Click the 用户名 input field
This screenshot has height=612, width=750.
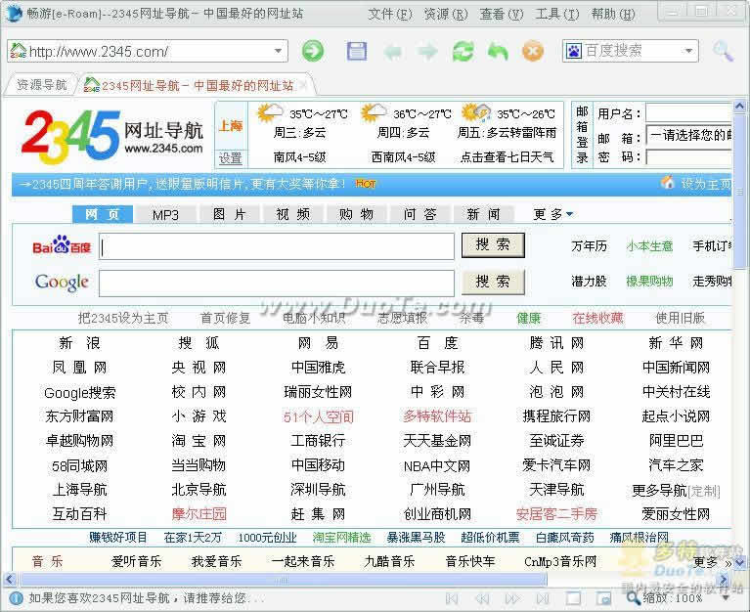(688, 113)
